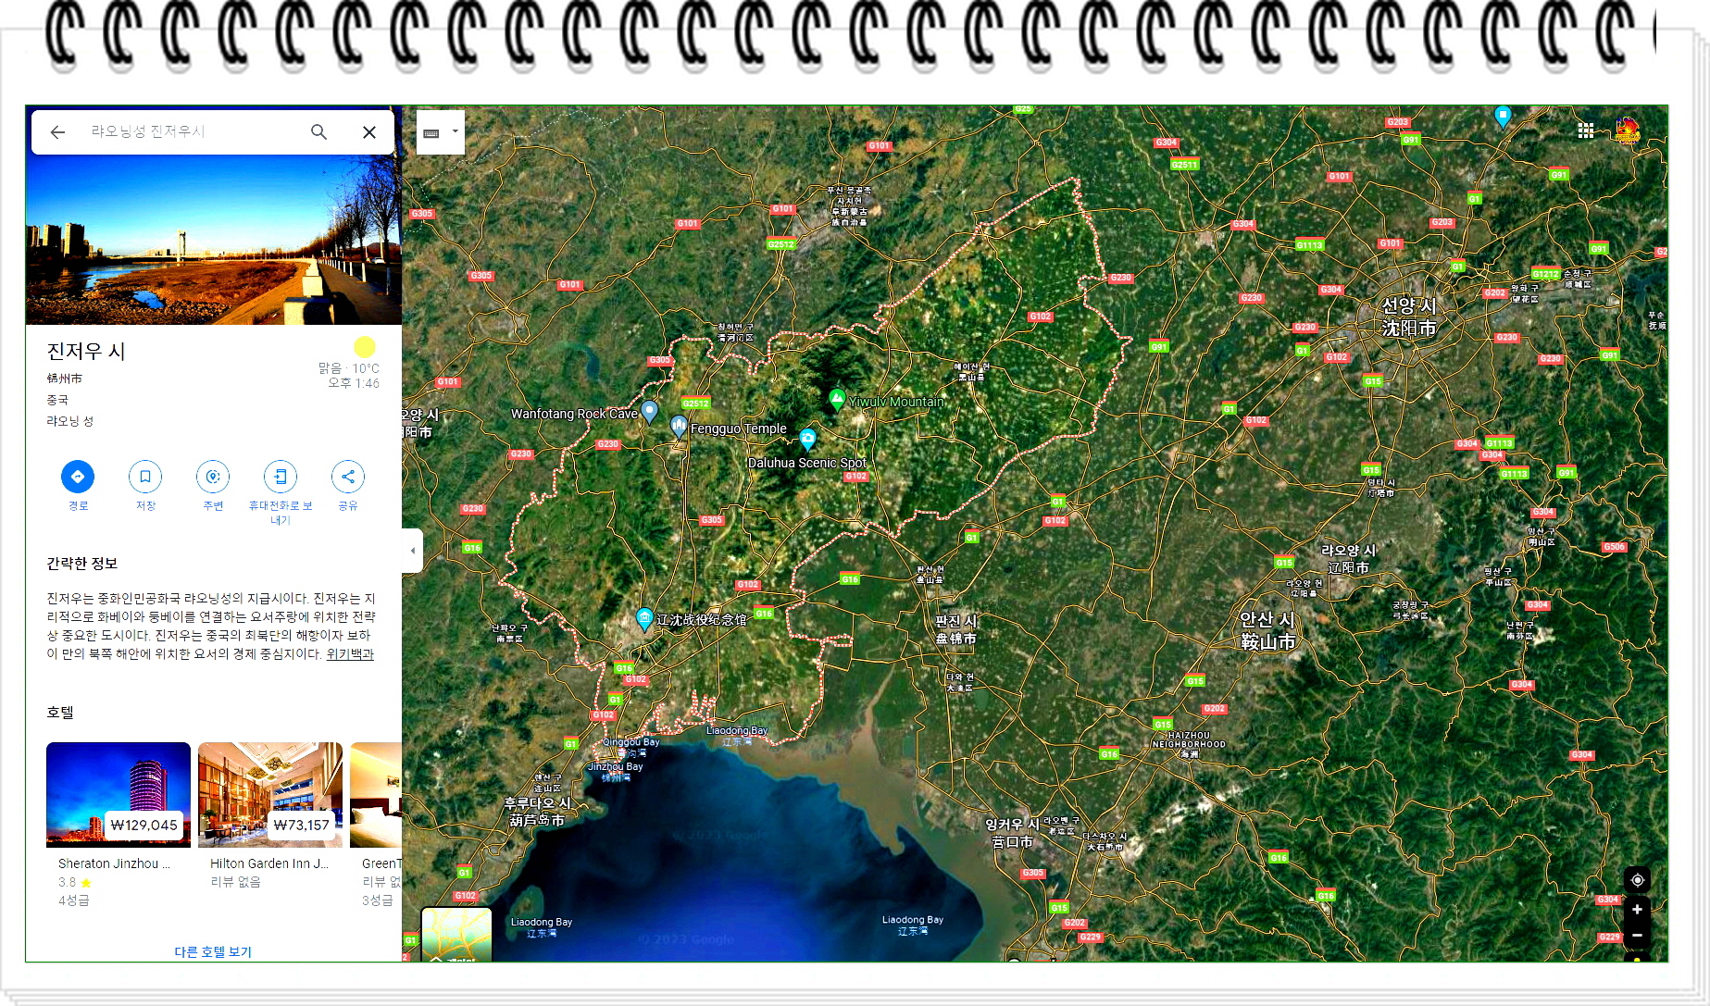Image resolution: width=1710 pixels, height=1006 pixels.
Task: Save place with the 저장 bookmark icon
Action: click(145, 477)
